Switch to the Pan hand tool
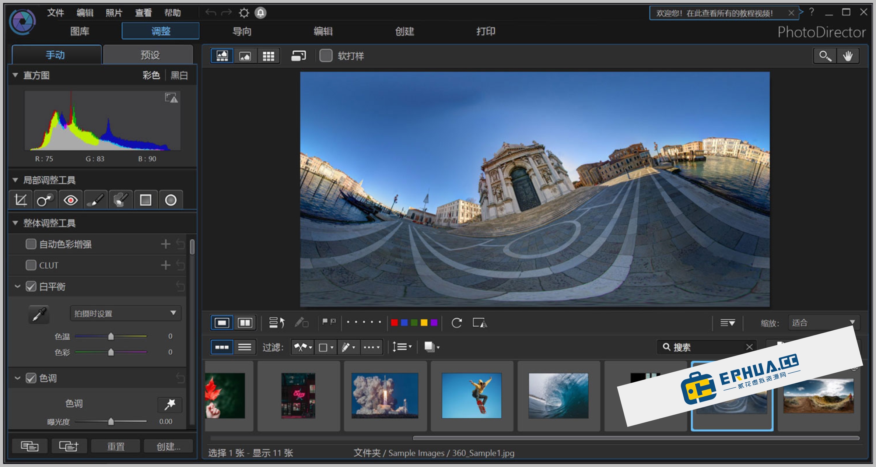This screenshot has width=876, height=467. [848, 56]
